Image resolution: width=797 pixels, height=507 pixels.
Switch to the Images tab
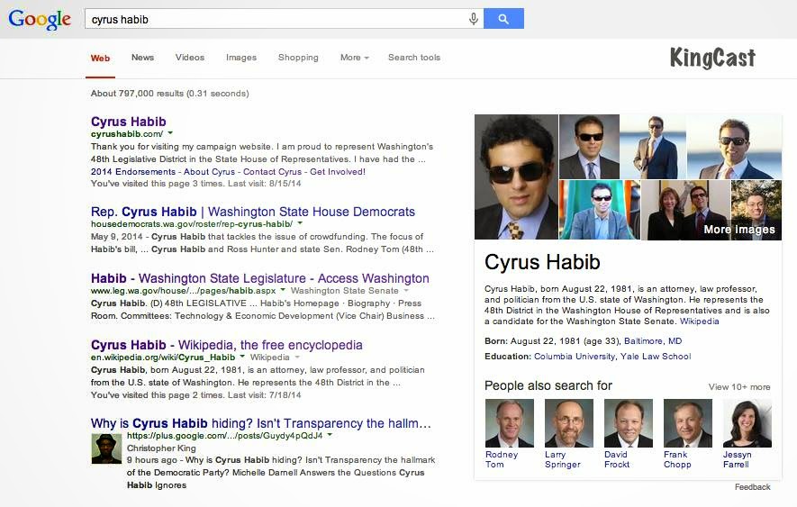[241, 58]
